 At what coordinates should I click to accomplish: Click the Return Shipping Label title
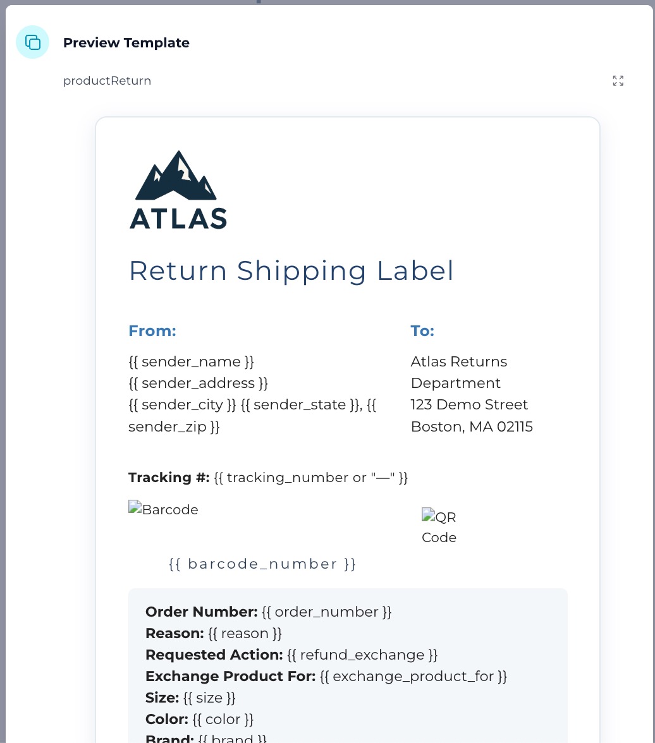pos(291,270)
